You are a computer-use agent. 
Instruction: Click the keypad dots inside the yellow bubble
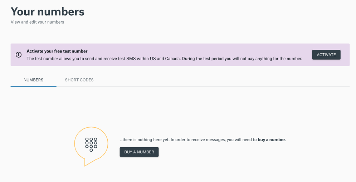(x=91, y=144)
